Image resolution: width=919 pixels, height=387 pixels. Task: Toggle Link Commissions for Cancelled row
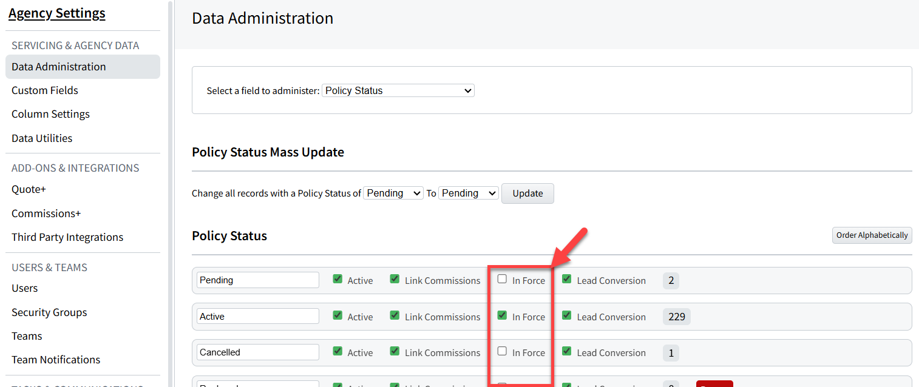point(395,351)
